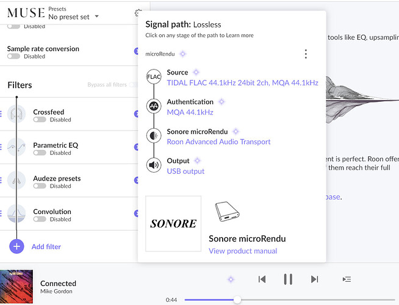Click signal path star in playback bar

[231, 279]
